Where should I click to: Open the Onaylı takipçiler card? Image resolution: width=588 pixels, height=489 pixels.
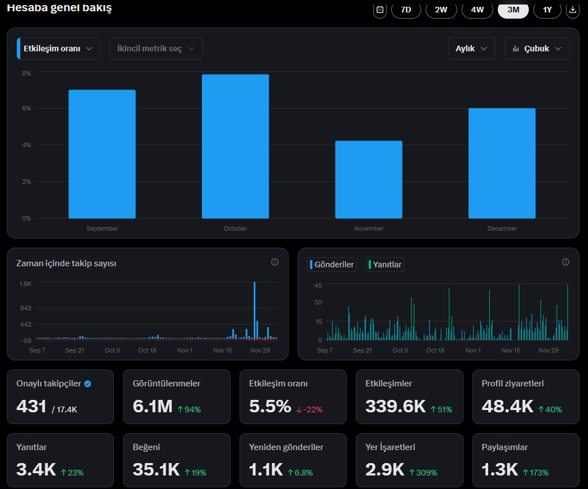tap(60, 397)
